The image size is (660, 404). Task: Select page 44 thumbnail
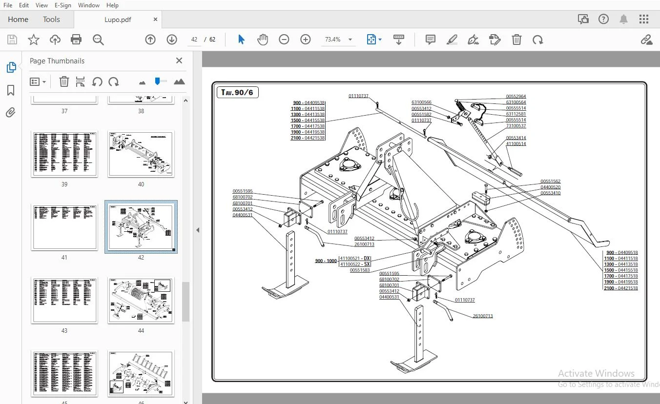coord(141,300)
